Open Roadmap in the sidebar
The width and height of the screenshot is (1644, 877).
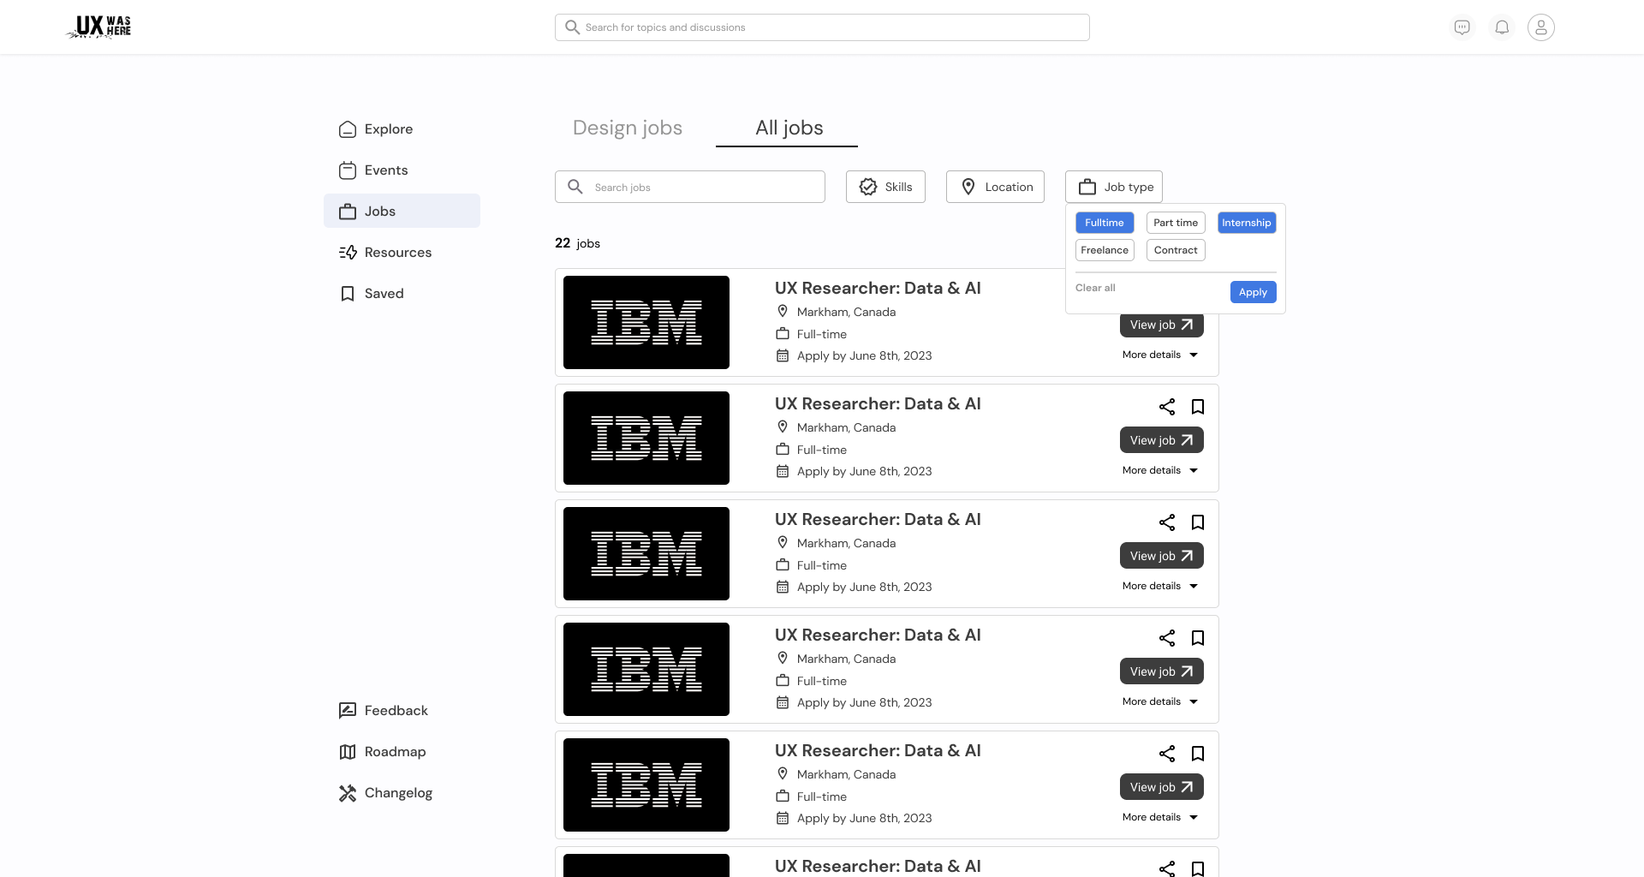402,752
